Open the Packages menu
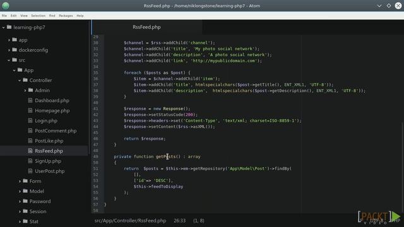Viewport: 404px width, 227px height. (x=66, y=16)
